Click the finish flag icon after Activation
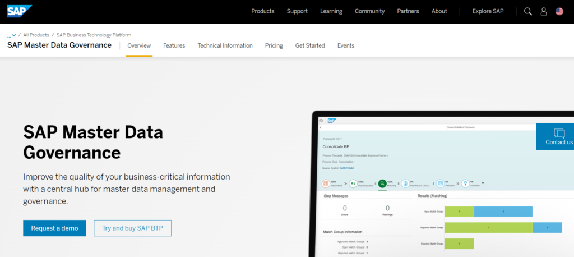 point(483,183)
